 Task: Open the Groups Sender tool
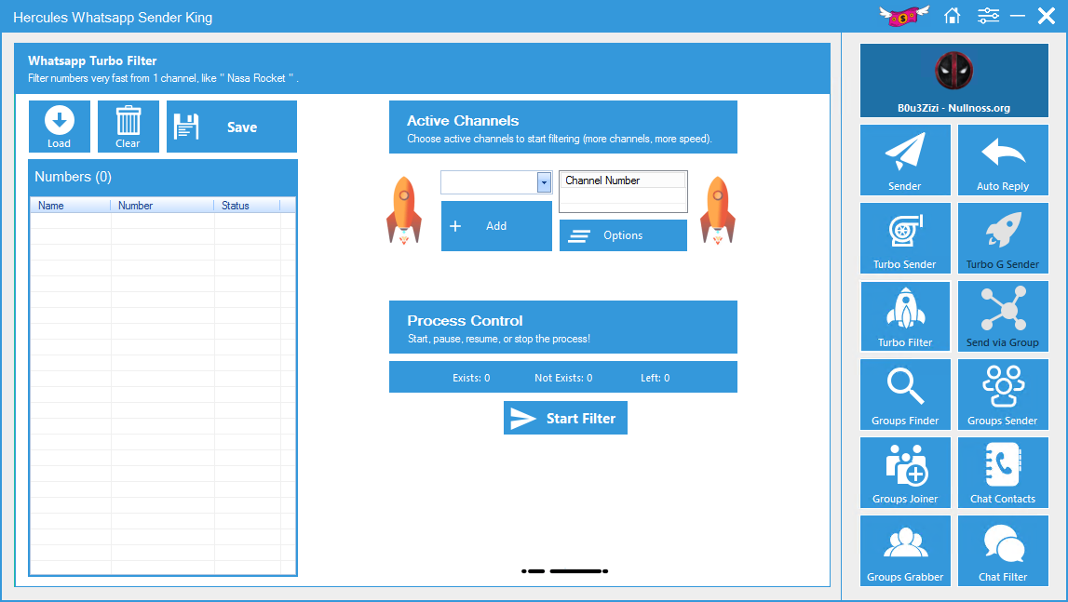point(1003,395)
